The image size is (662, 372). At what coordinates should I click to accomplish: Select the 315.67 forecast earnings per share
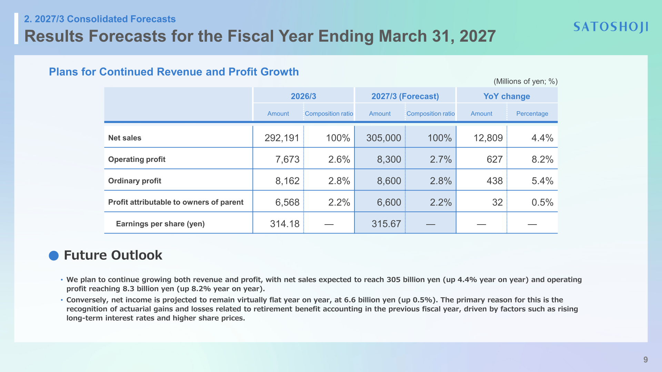pos(386,224)
